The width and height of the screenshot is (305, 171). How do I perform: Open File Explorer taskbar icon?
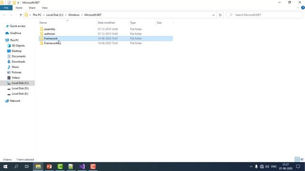point(38,167)
